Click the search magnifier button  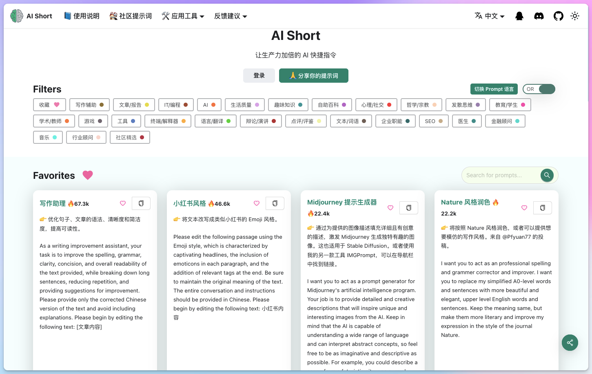coord(547,175)
